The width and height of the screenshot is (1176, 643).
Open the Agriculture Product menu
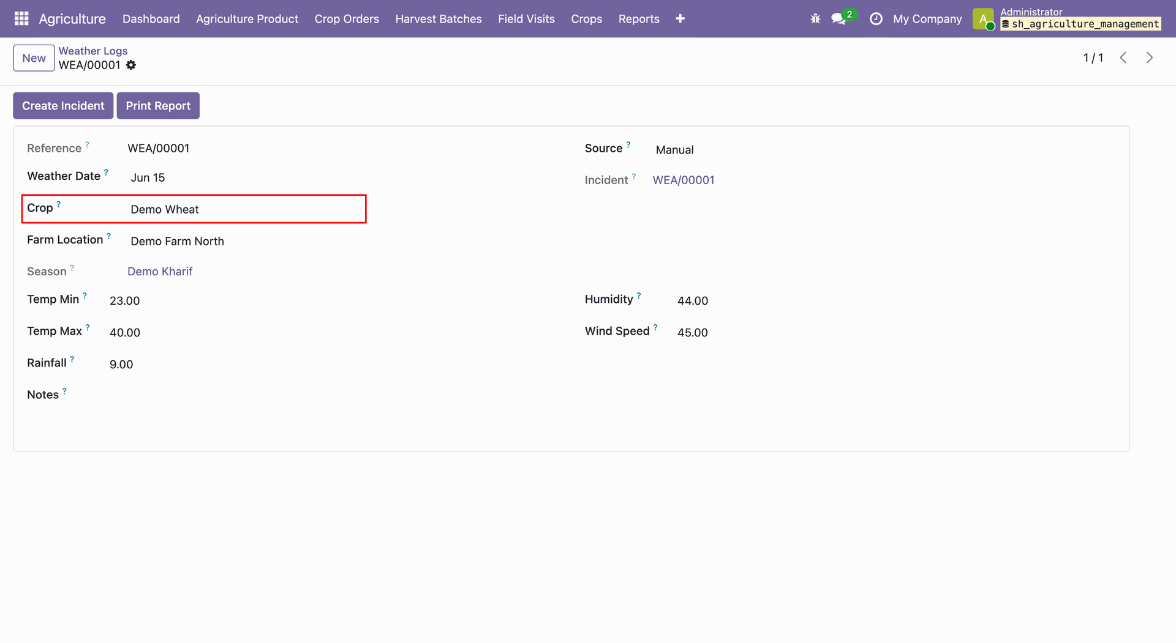pos(247,18)
